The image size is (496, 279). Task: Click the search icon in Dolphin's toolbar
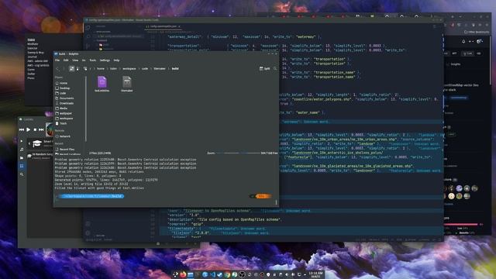click(x=275, y=69)
